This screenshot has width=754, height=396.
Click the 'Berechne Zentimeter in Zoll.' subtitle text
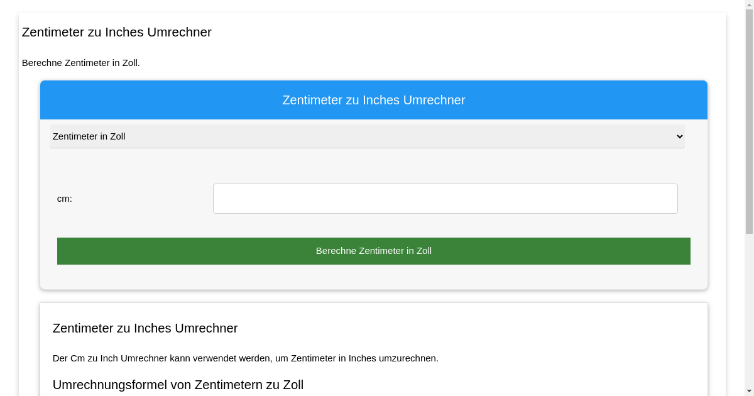coord(81,63)
